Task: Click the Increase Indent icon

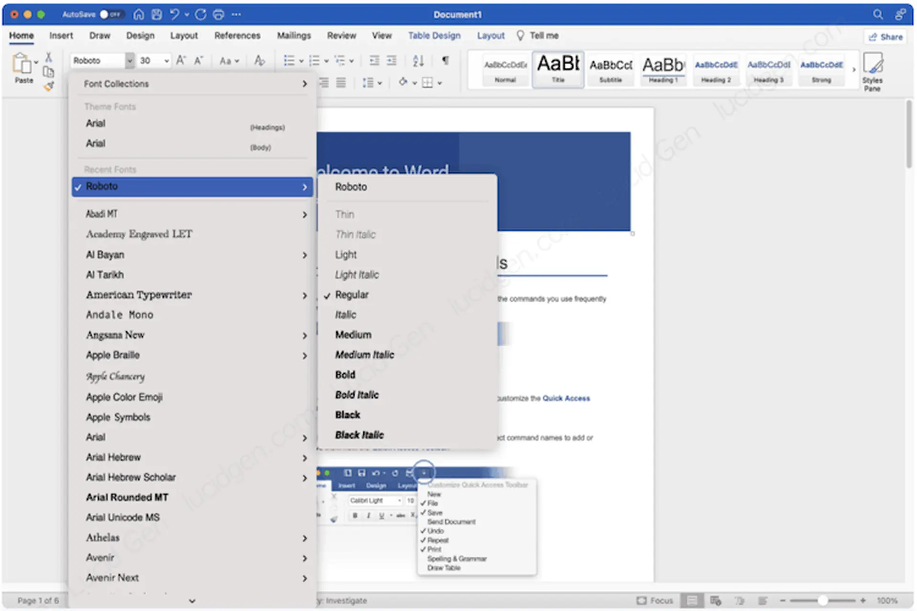Action: 392,61
